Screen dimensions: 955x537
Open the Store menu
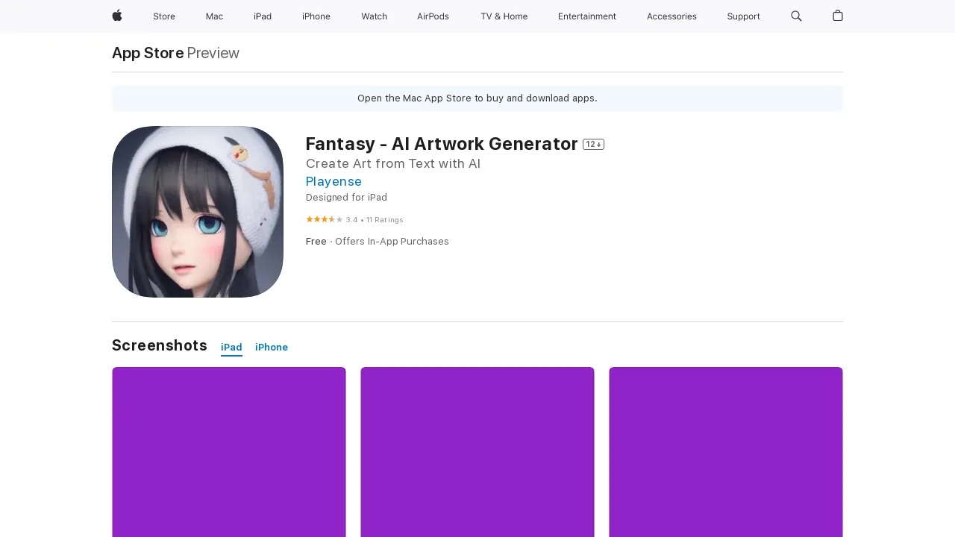pyautogui.click(x=164, y=16)
